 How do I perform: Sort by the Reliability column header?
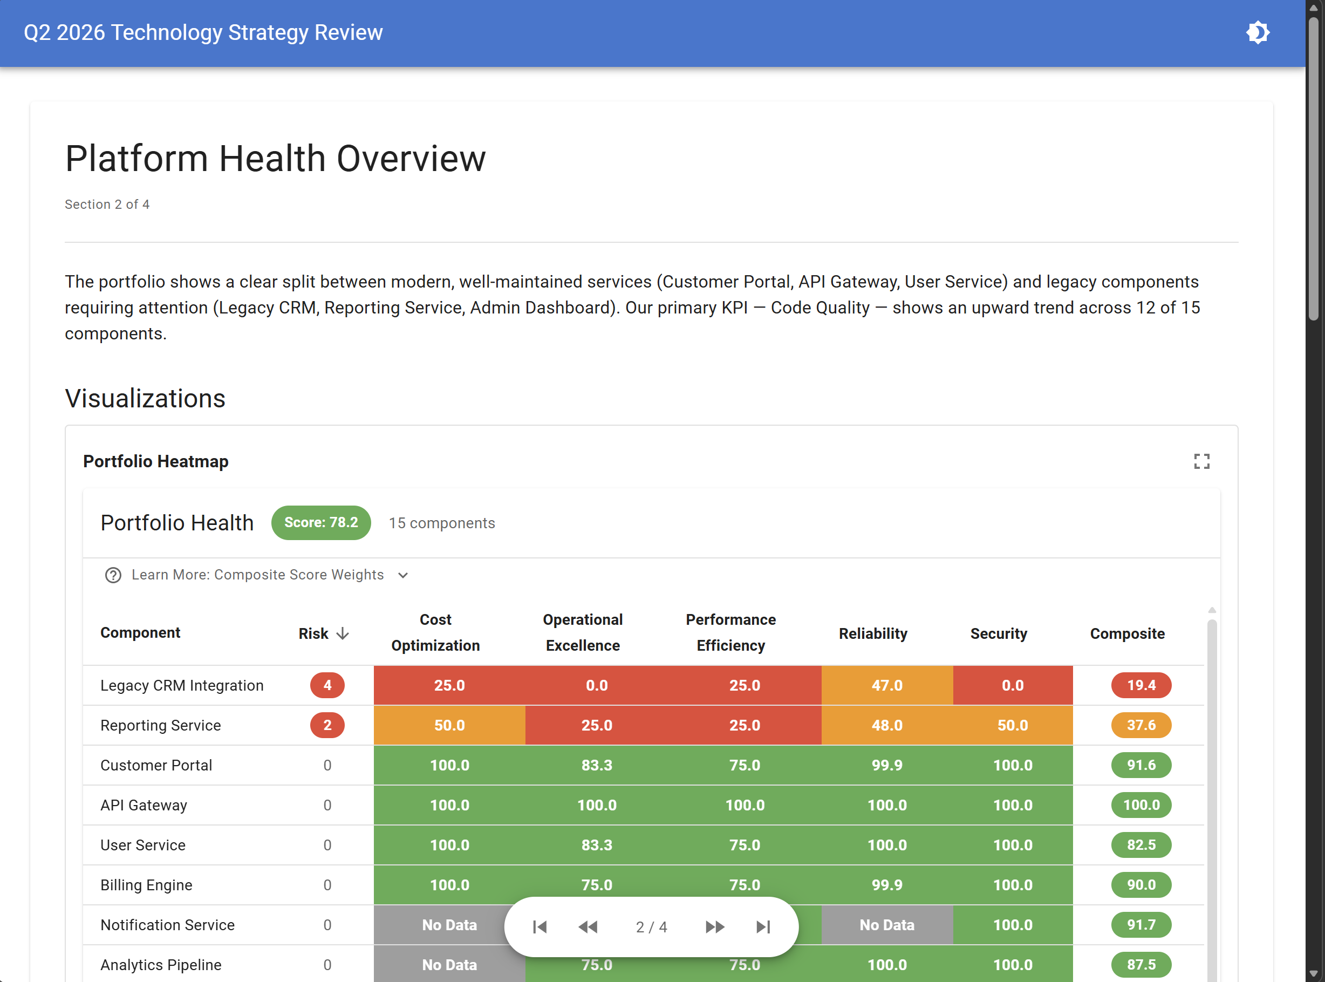873,633
